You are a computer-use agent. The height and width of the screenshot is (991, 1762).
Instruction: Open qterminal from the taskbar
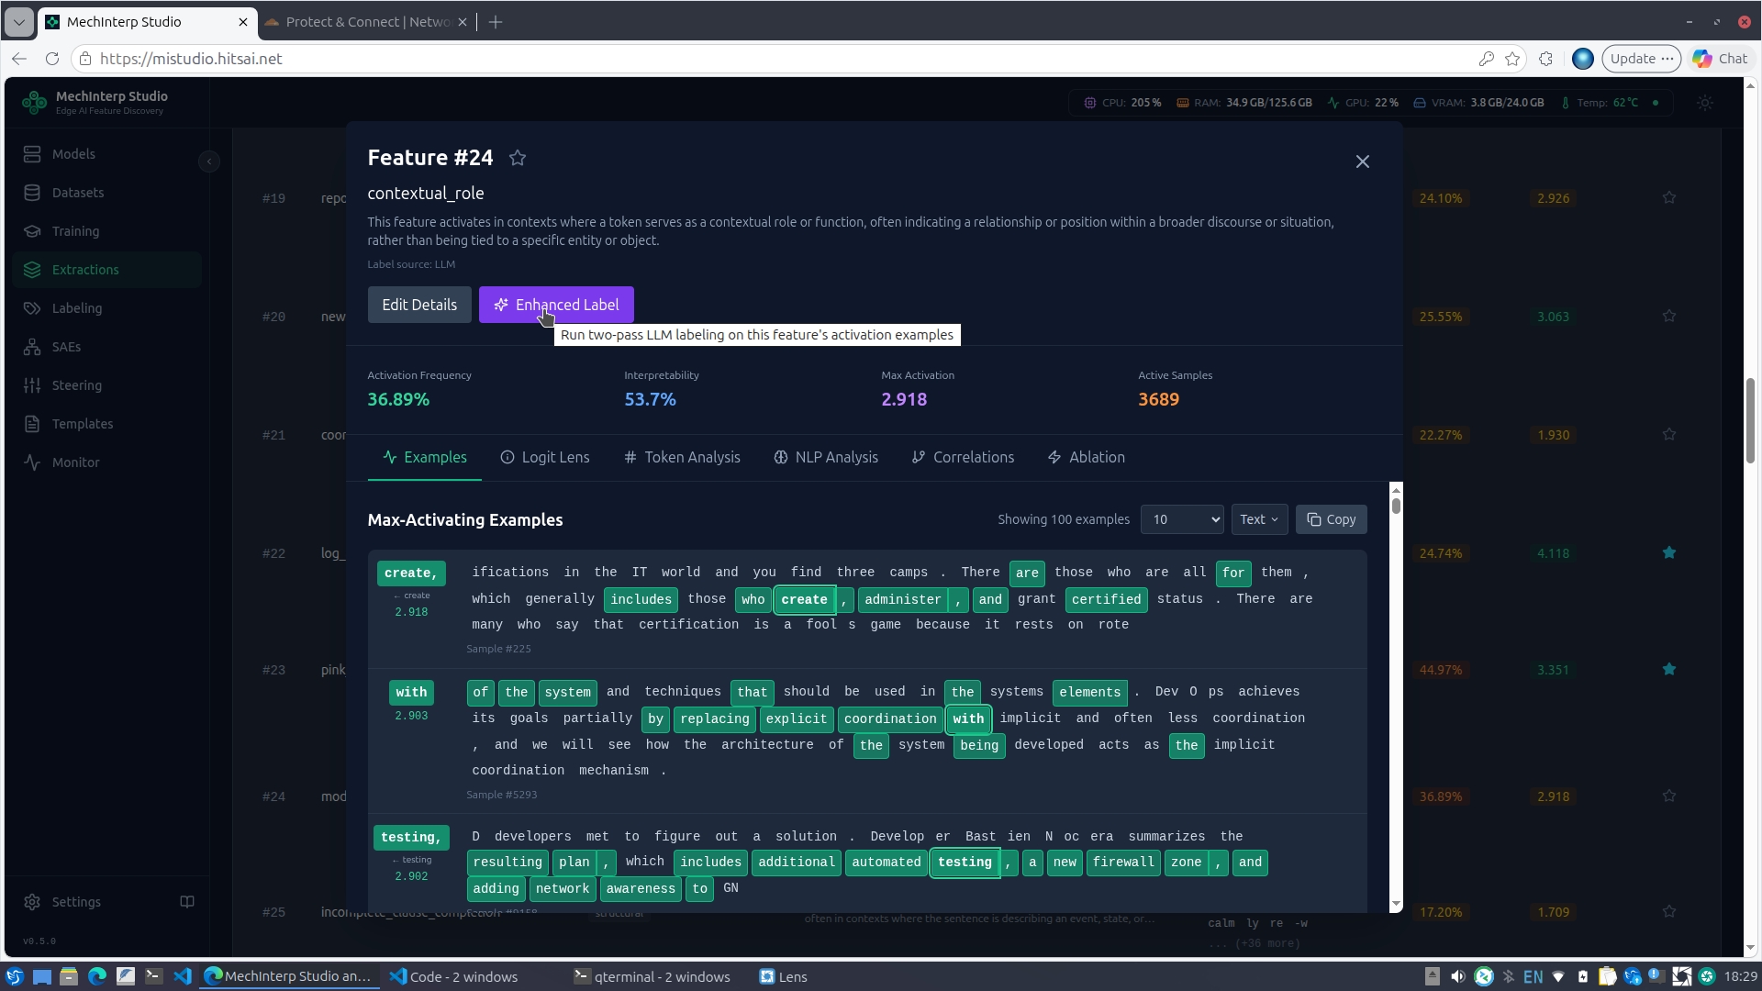(x=652, y=976)
